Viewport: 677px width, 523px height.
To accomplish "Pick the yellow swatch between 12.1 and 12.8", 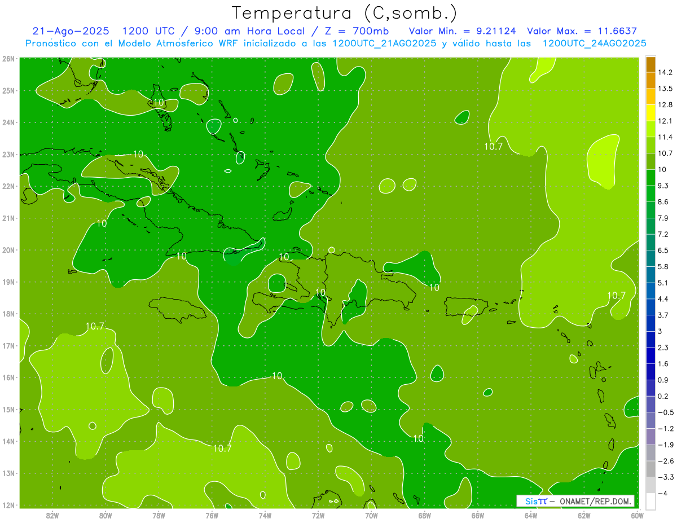I will (650, 113).
